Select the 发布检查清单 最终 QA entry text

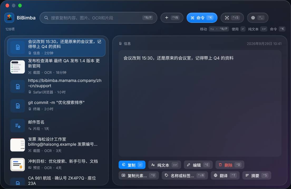tap(64, 63)
